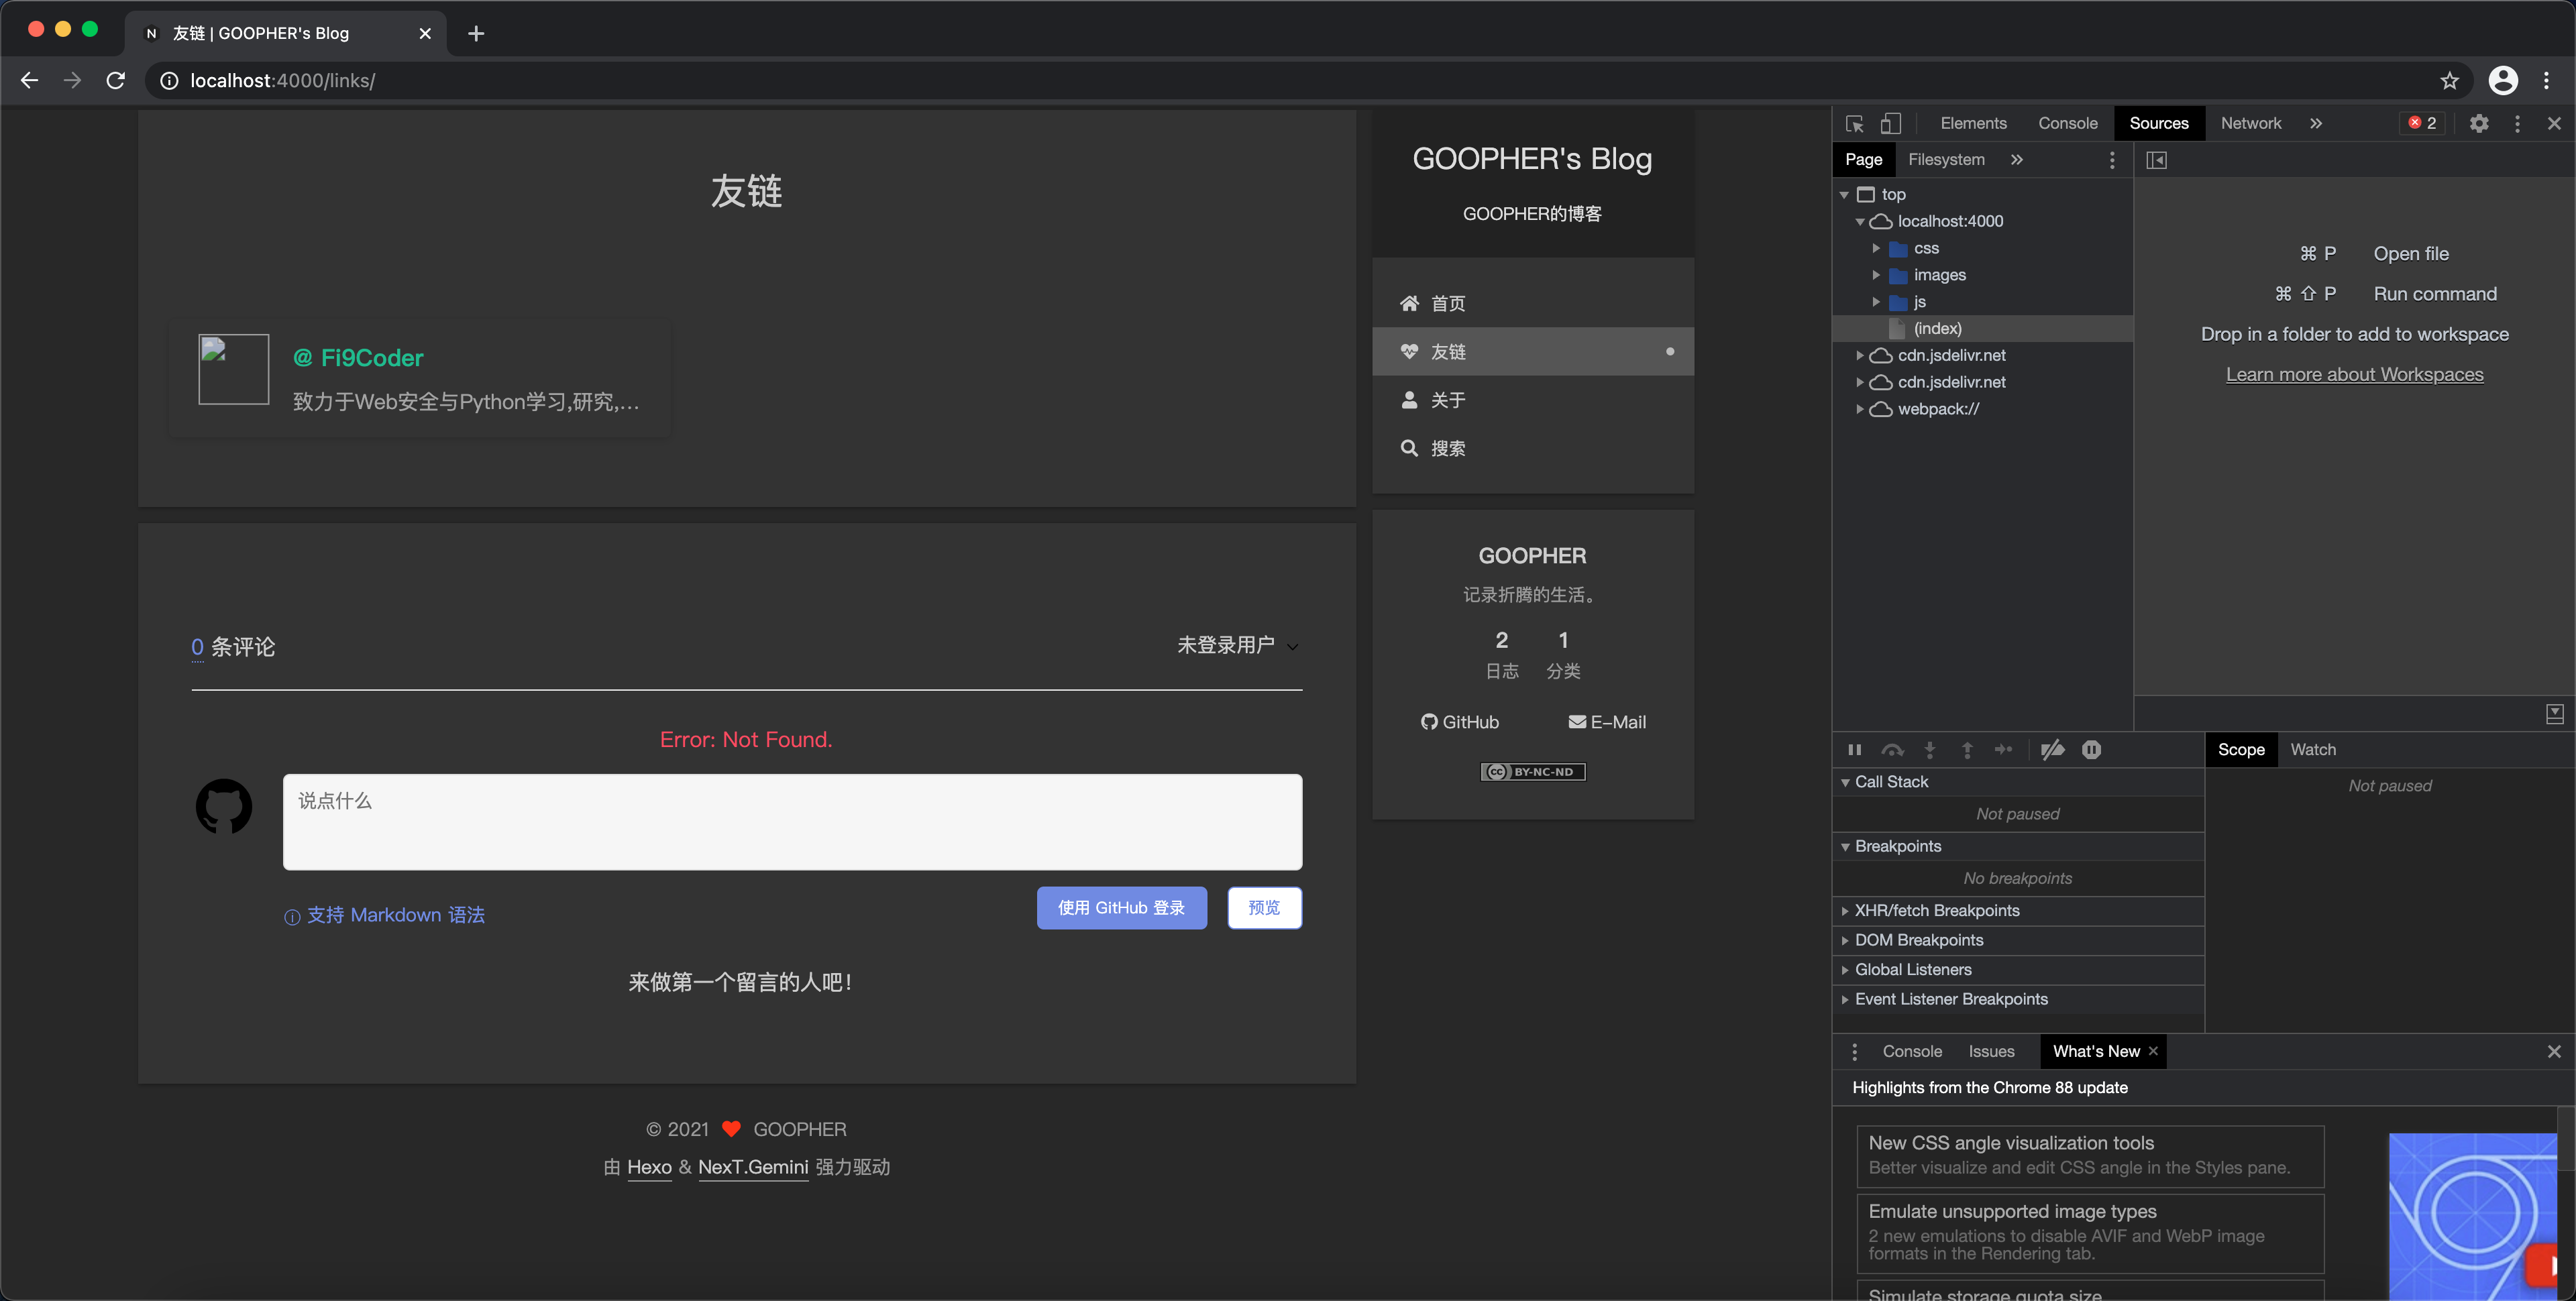Open the Issues drawer tab

pos(1991,1051)
